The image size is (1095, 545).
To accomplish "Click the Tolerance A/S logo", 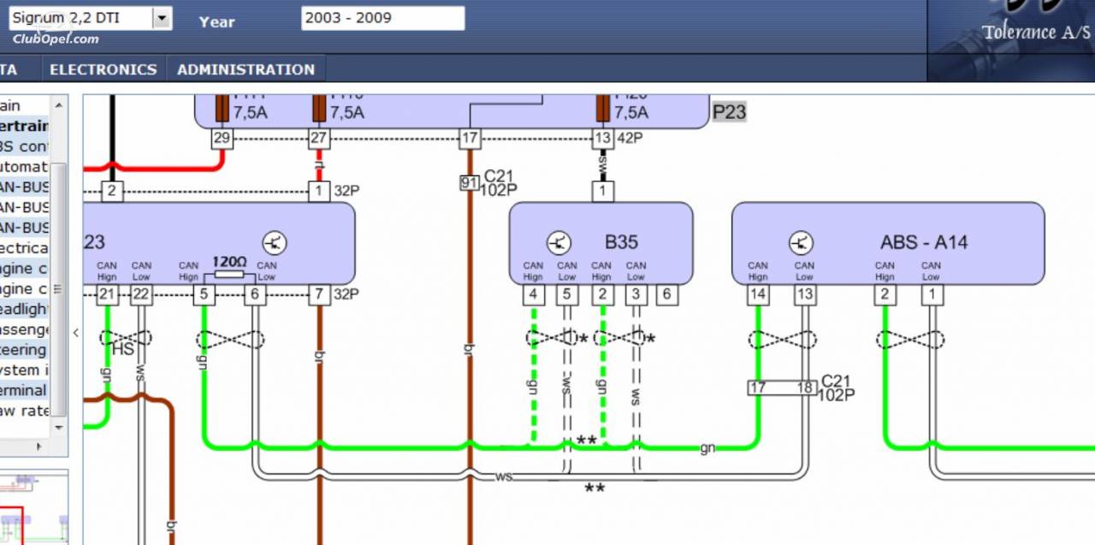I will click(1036, 33).
